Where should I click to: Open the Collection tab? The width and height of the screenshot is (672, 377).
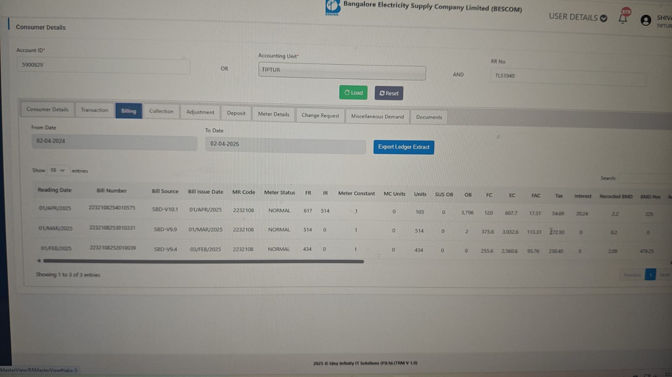point(161,112)
